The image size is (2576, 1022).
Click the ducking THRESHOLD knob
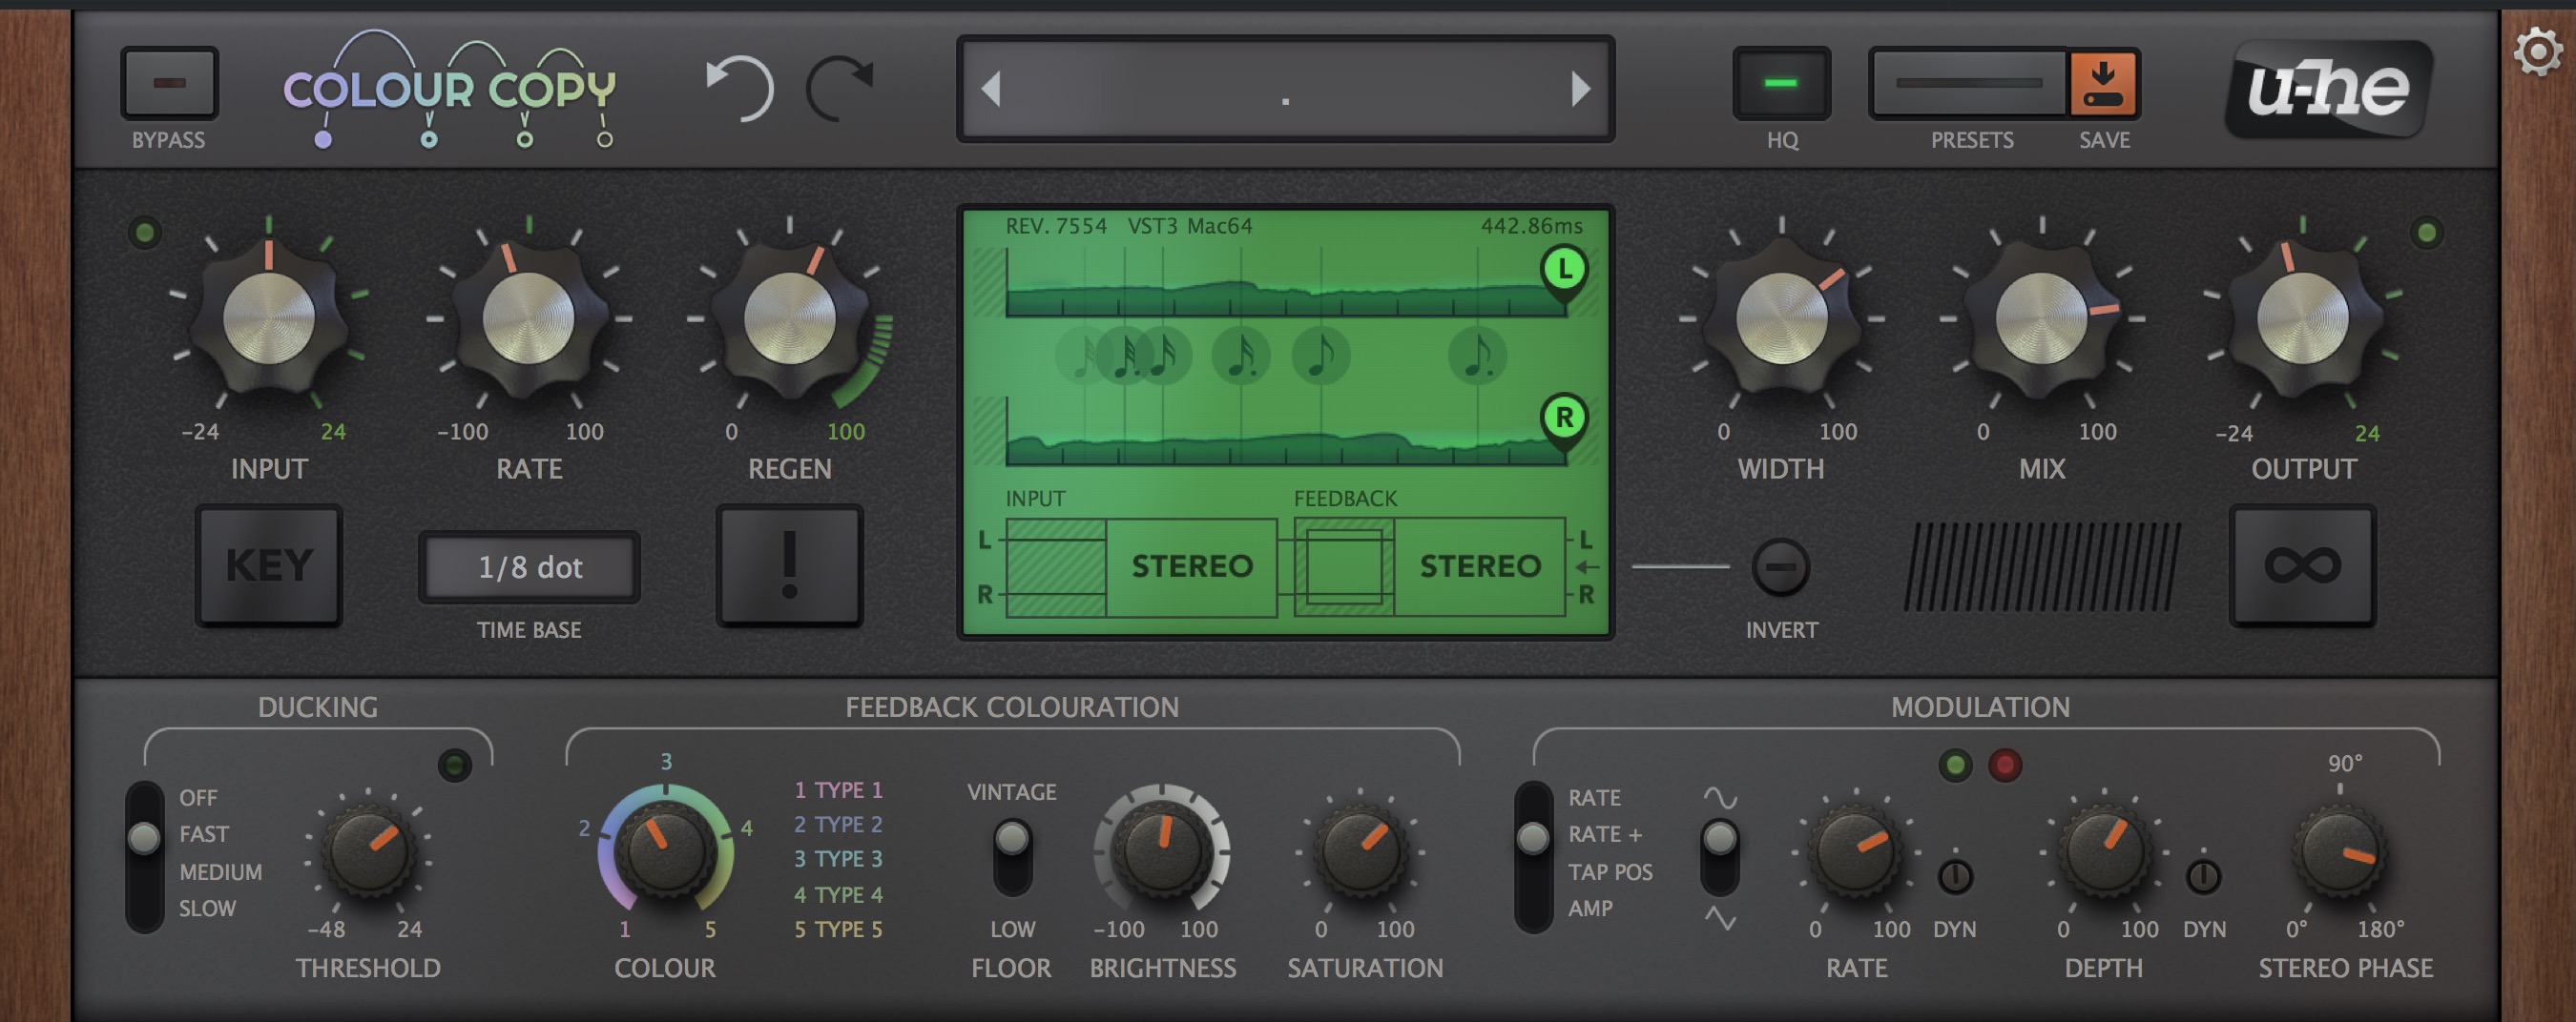(368, 851)
